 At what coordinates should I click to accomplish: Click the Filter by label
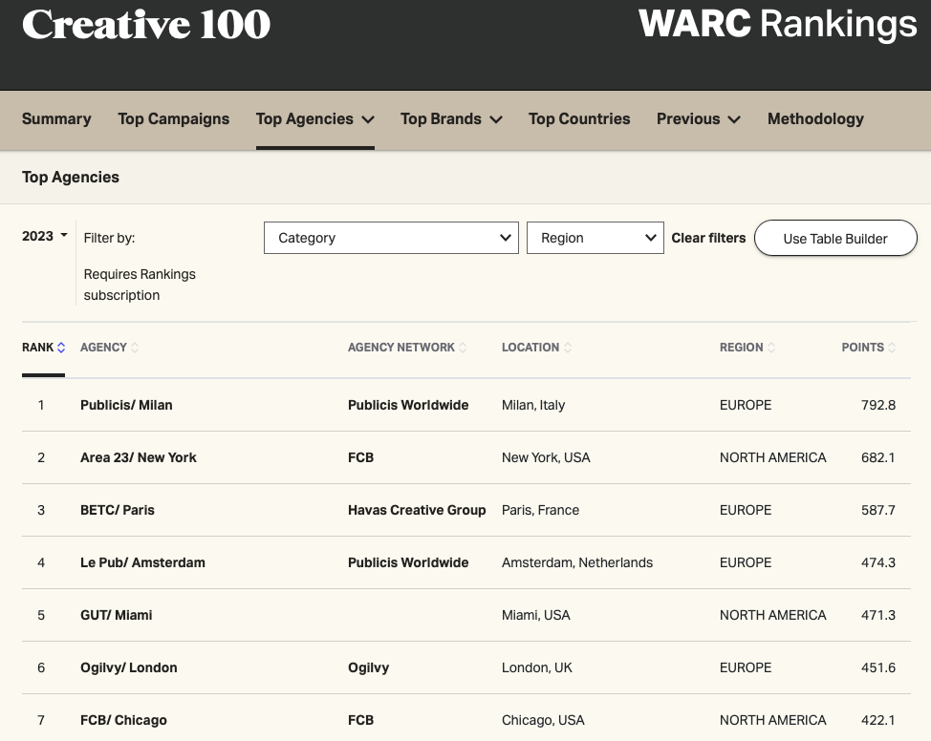click(x=109, y=238)
